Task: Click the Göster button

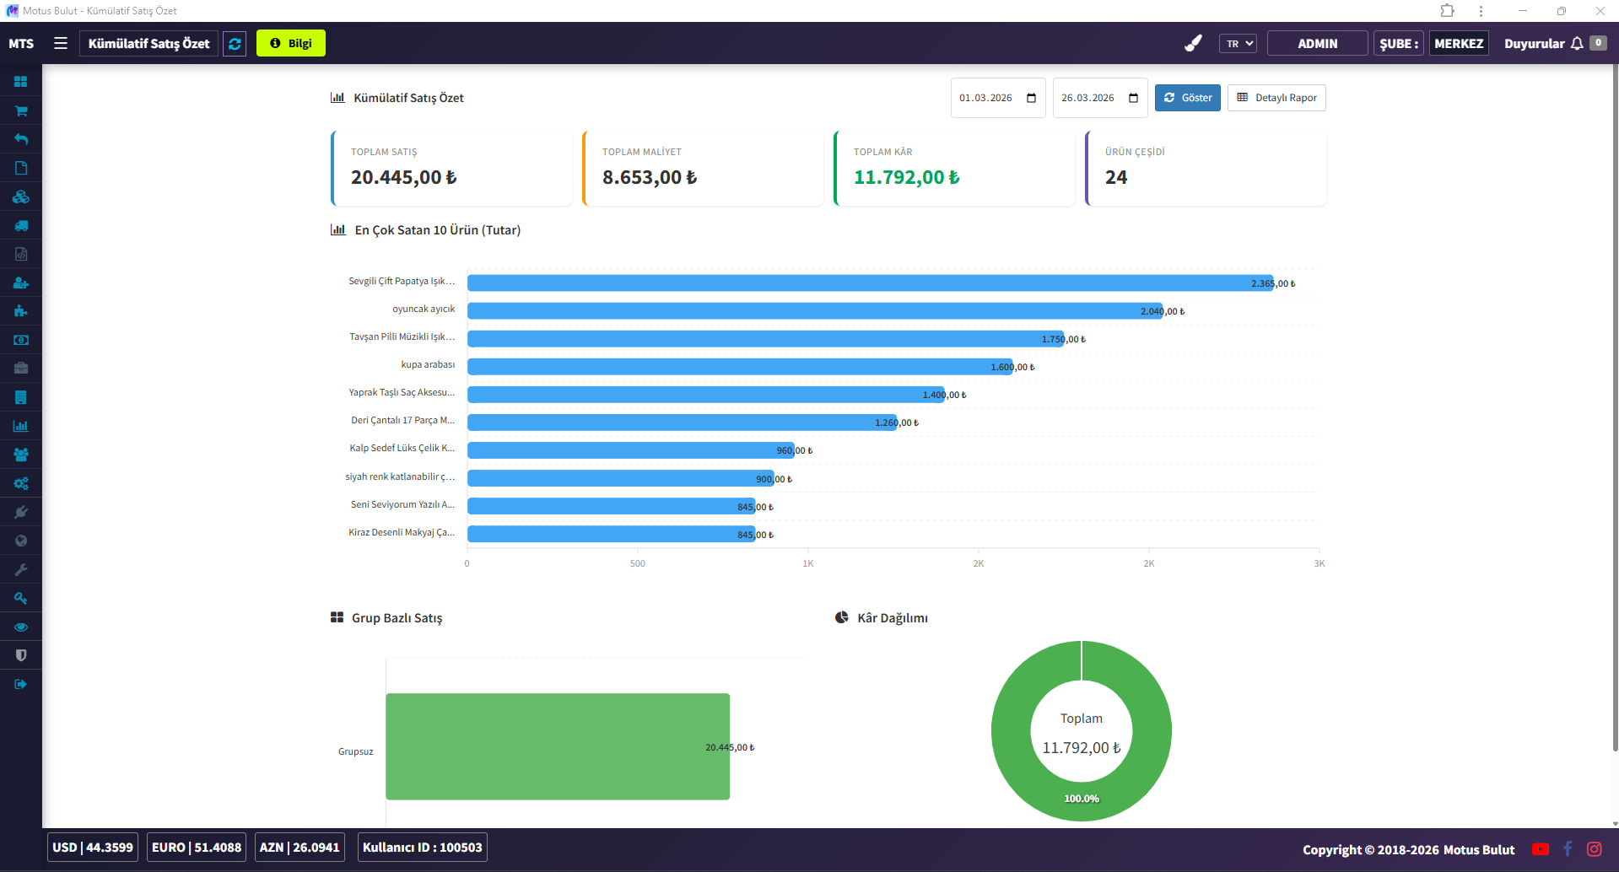Action: (1187, 98)
